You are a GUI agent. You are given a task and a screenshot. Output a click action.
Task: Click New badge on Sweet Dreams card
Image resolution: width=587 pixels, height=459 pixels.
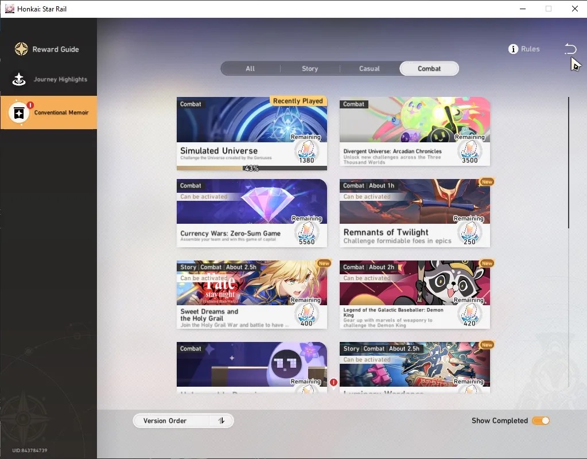324,263
